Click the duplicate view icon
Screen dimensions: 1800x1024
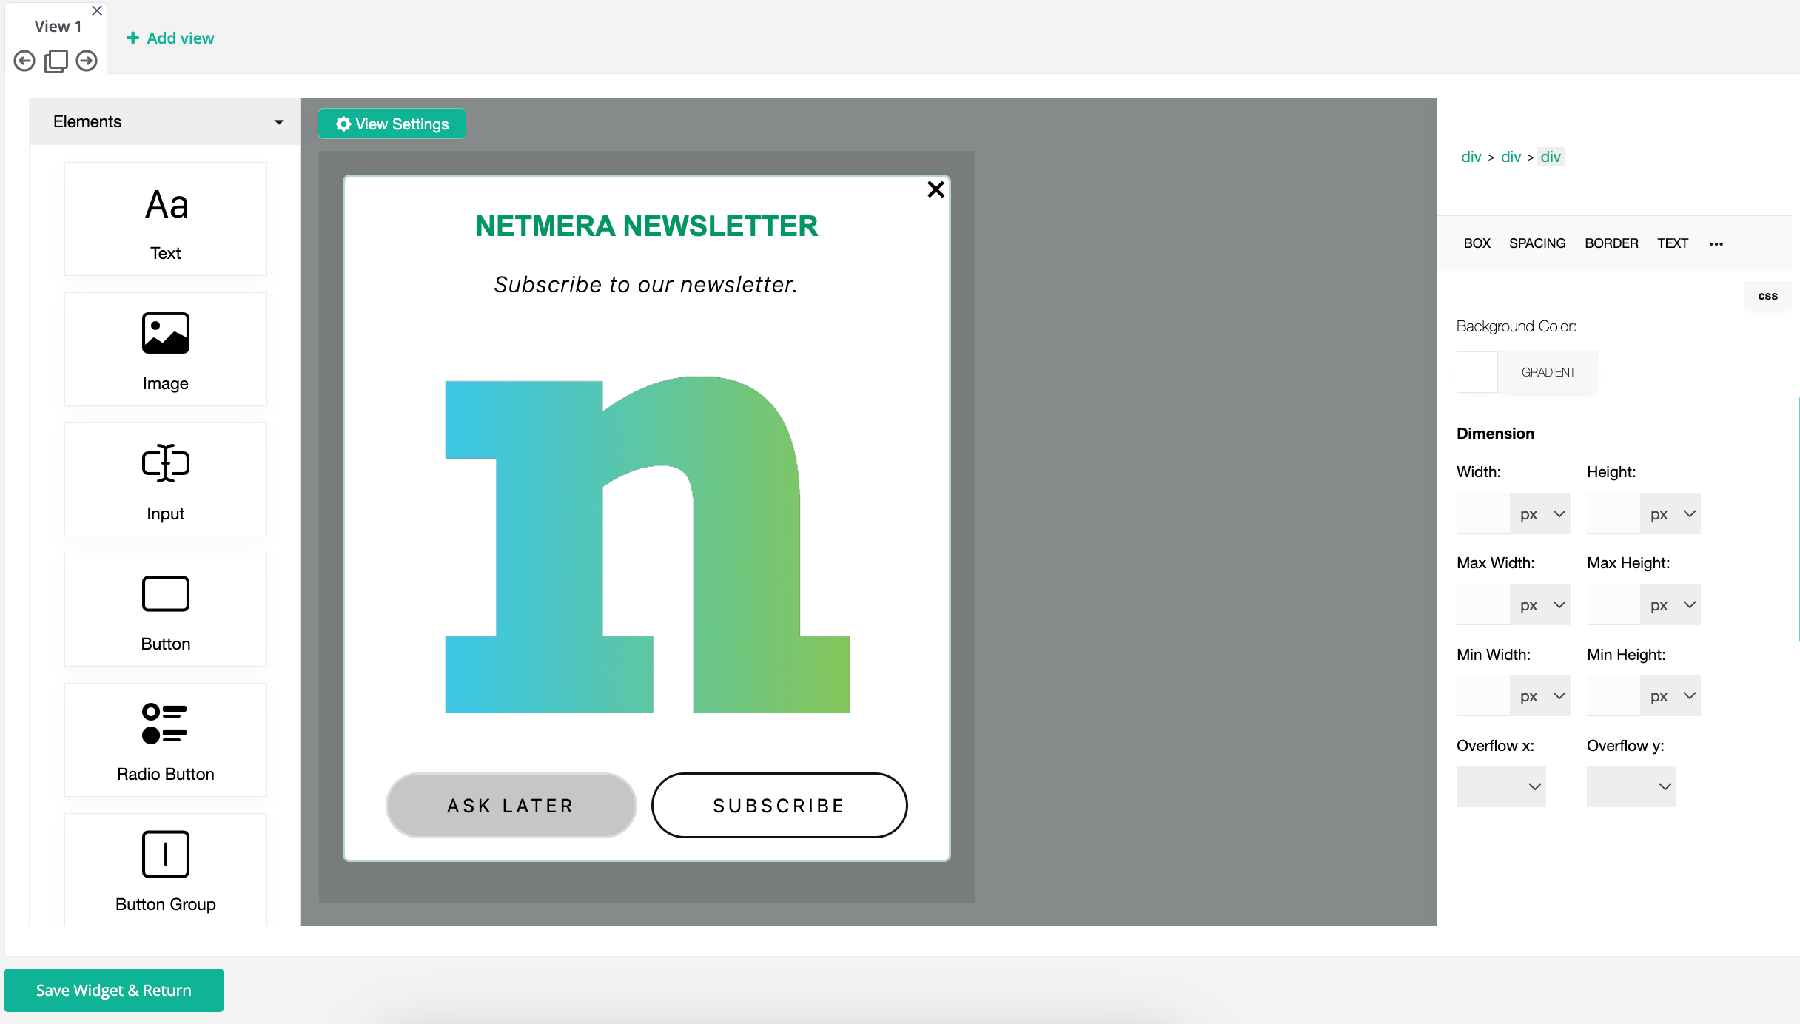pyautogui.click(x=56, y=61)
